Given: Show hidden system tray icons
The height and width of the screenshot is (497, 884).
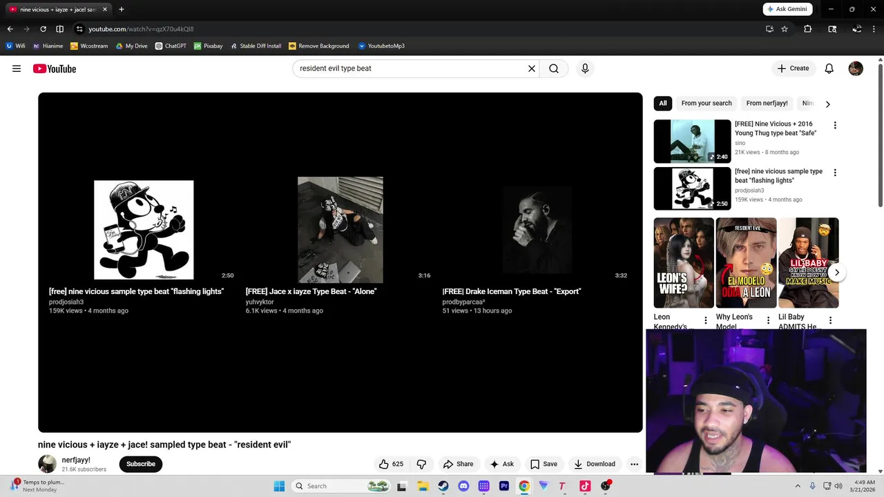Looking at the screenshot, I should pyautogui.click(x=798, y=486).
